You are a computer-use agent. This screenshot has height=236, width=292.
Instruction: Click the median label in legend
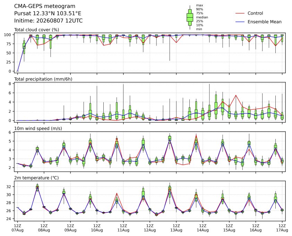pos(202,17)
